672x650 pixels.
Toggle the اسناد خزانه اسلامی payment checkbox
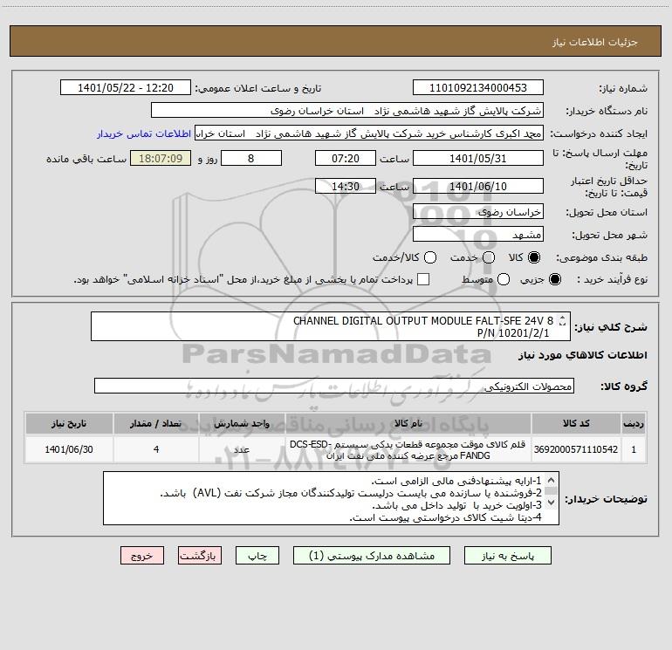[423, 279]
